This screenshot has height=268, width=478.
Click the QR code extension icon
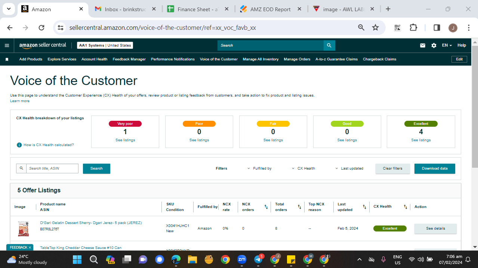(397, 28)
